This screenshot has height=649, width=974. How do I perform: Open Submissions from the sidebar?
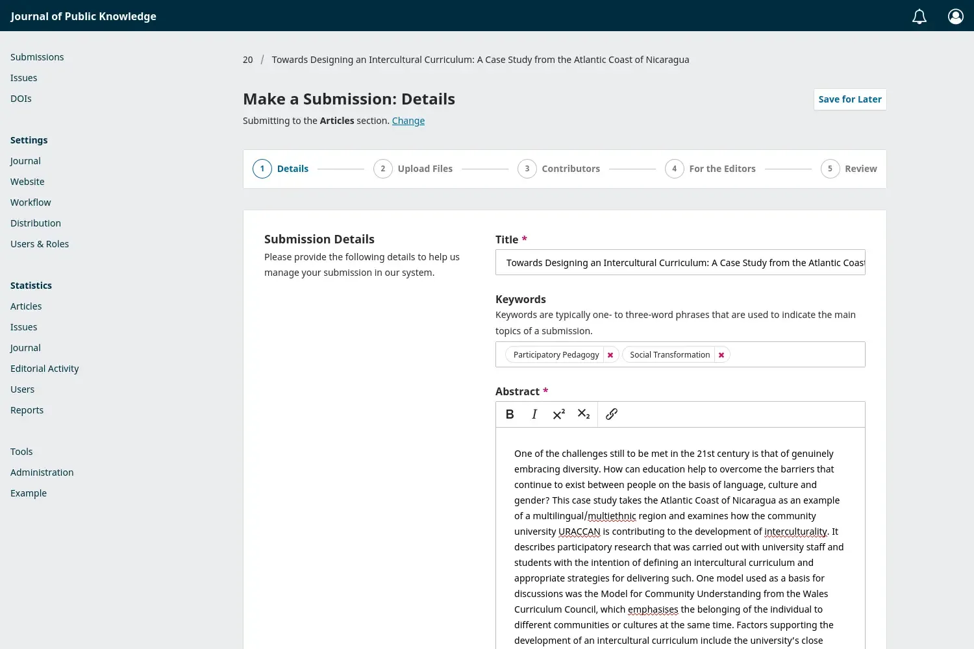point(37,57)
